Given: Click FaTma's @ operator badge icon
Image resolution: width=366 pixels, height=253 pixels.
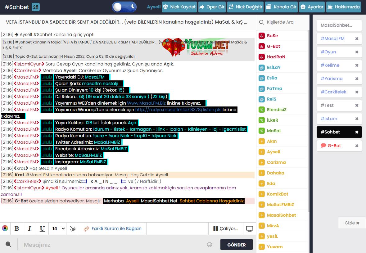Looking at the screenshot, I should 262,88.
